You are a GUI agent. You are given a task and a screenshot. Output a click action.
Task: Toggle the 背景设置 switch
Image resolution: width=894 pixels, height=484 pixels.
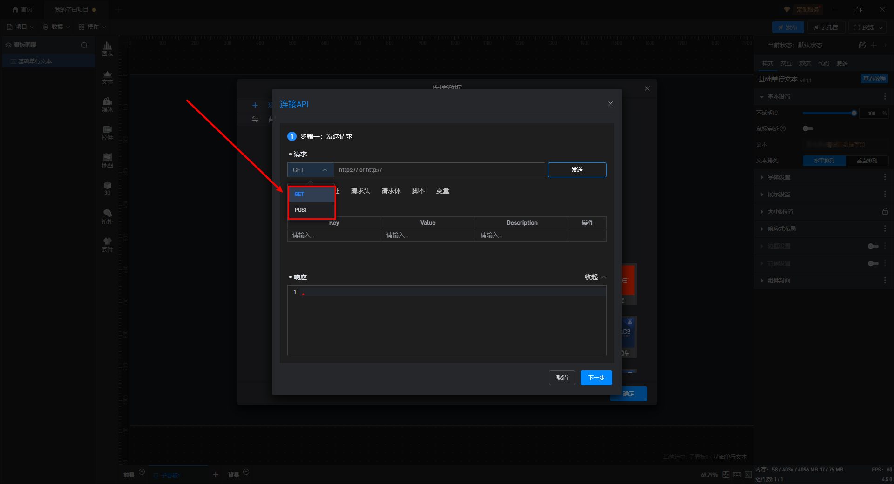pyautogui.click(x=873, y=263)
